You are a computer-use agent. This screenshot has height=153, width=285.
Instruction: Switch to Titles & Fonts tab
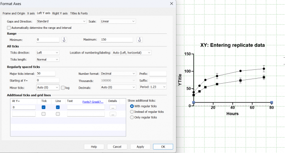click(x=79, y=13)
